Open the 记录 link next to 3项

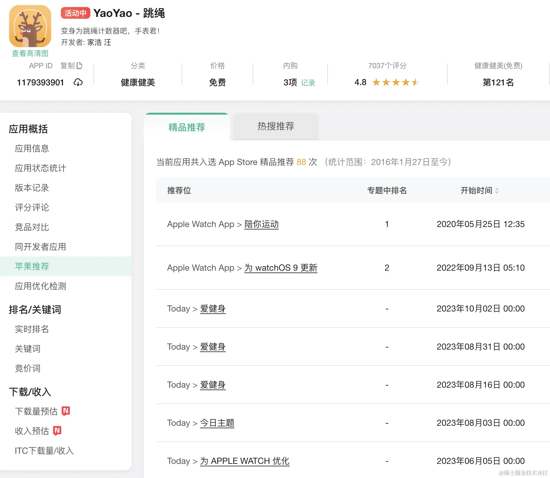click(x=308, y=83)
